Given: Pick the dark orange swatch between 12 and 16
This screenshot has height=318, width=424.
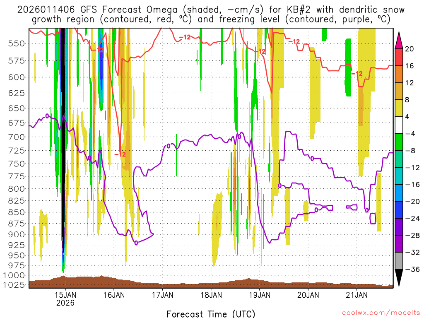Looking at the screenshot, I should [399, 75].
